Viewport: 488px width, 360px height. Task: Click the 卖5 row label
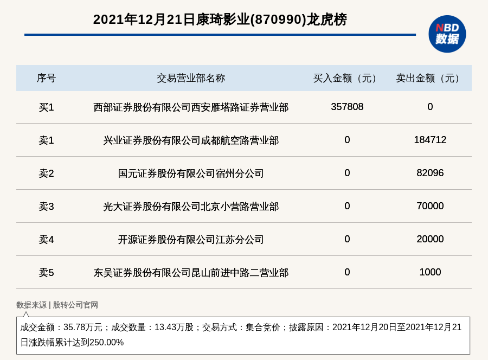tap(46, 273)
